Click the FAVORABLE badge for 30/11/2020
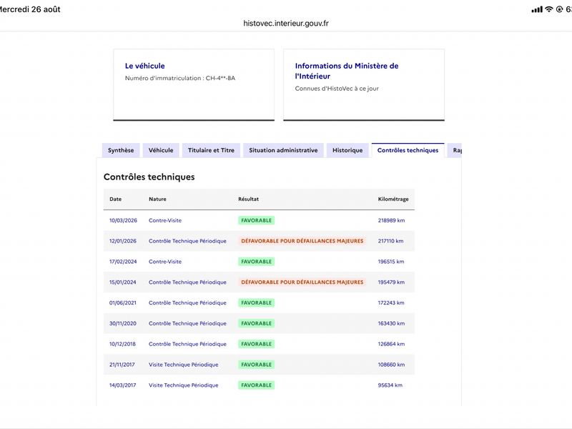Screen dimensions: 572x429 [x=257, y=324]
